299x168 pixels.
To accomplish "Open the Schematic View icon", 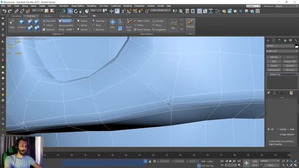I will [211, 11].
